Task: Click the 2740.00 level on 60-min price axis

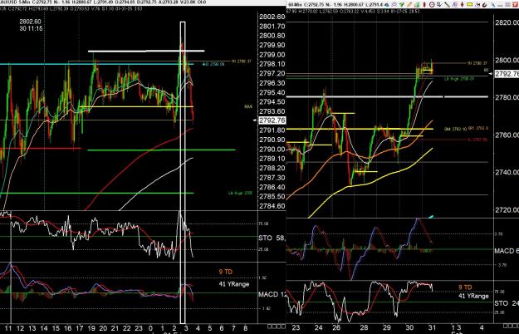Action: coord(507,172)
